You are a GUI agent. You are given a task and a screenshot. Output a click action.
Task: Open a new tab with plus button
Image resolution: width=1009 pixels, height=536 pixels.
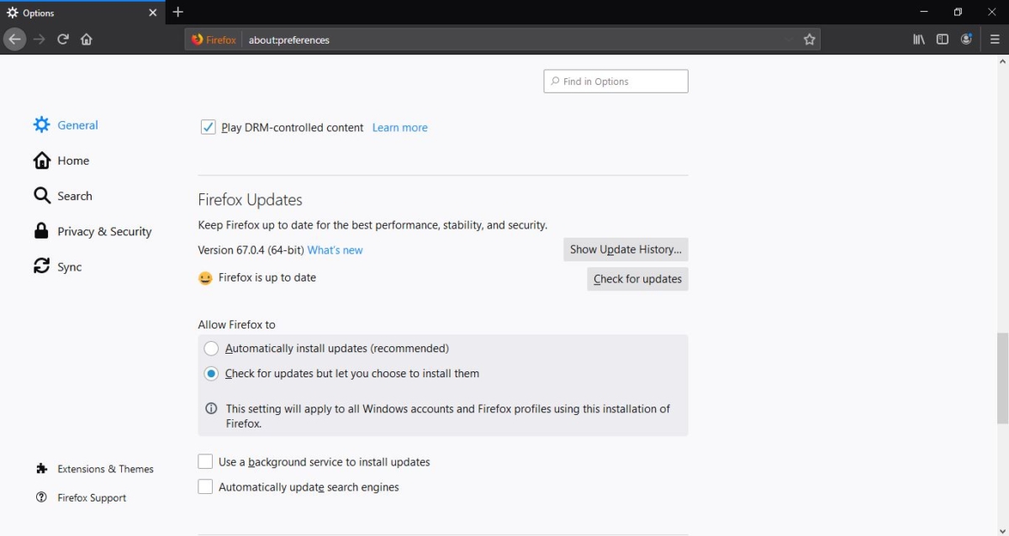[x=177, y=13]
